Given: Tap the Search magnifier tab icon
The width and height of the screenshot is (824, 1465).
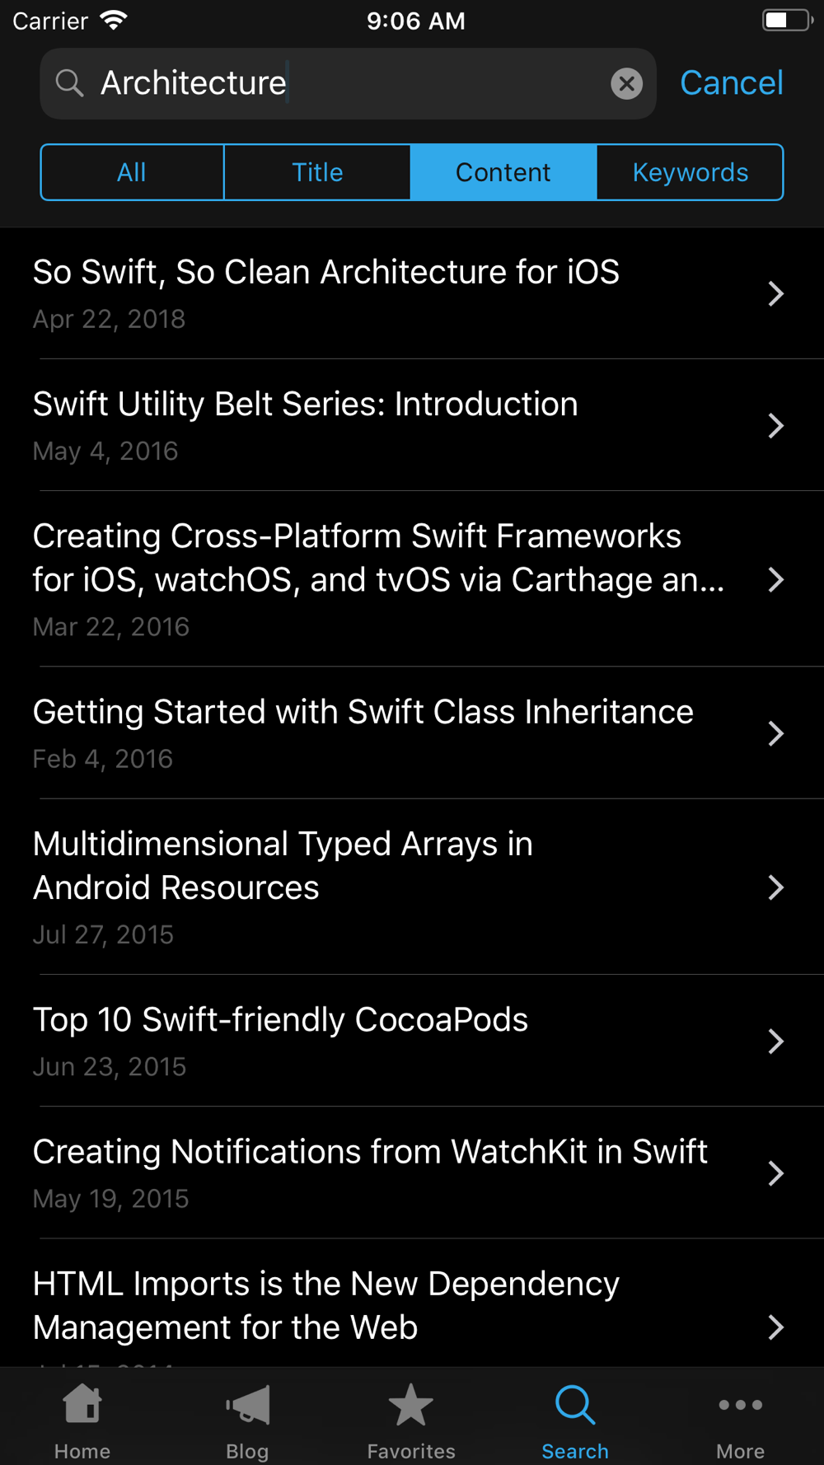Looking at the screenshot, I should click(x=575, y=1404).
